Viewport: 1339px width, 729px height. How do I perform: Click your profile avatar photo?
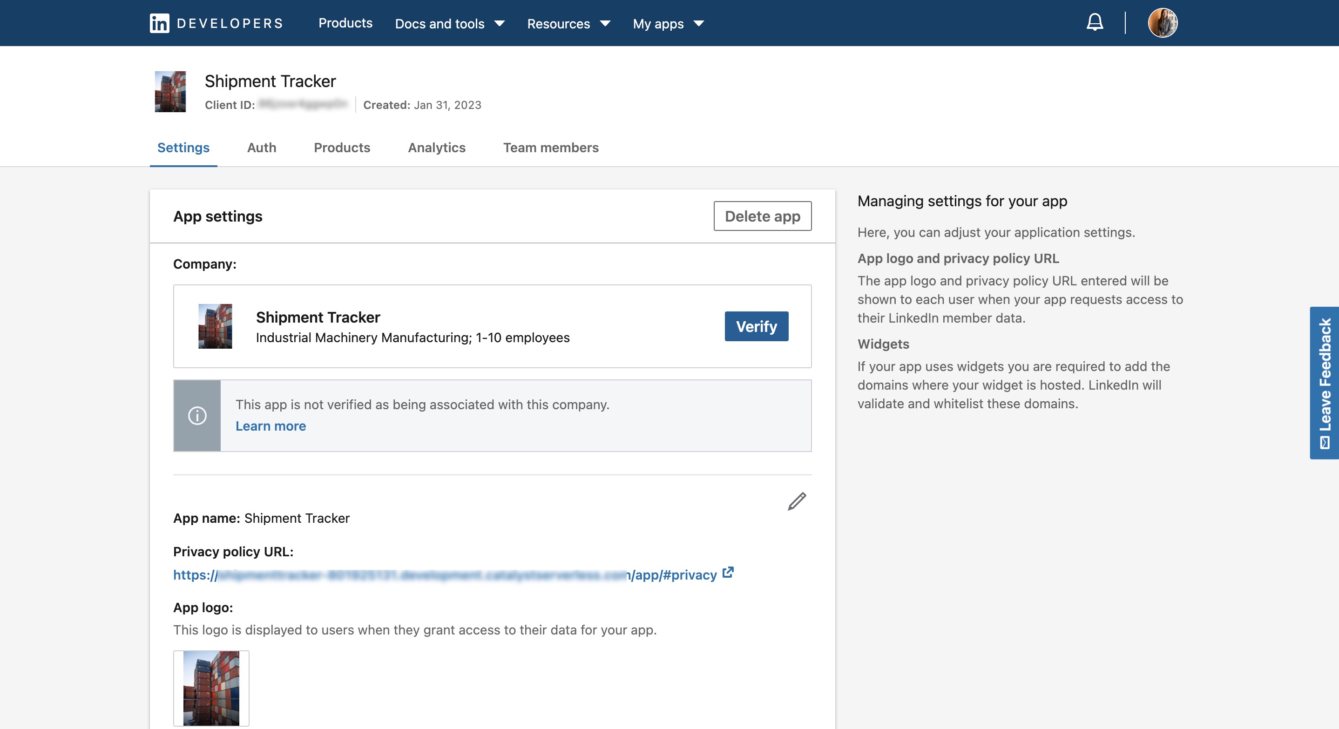click(1163, 22)
